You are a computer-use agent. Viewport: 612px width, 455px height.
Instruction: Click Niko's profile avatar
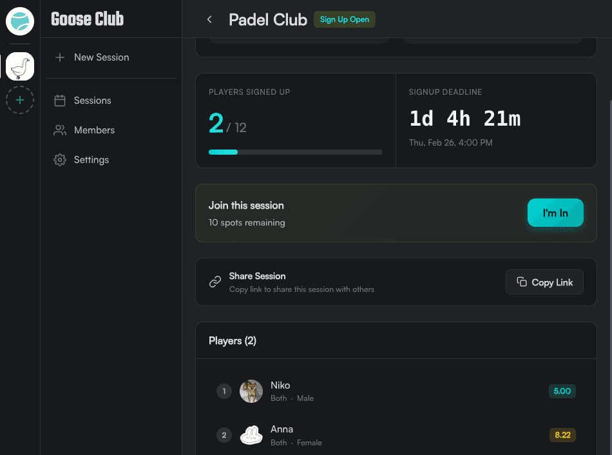pos(251,391)
